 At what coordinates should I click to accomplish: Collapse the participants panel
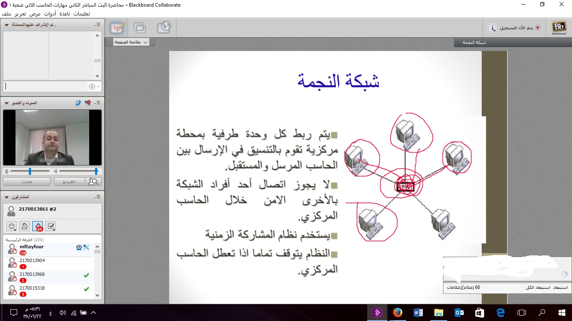6,197
